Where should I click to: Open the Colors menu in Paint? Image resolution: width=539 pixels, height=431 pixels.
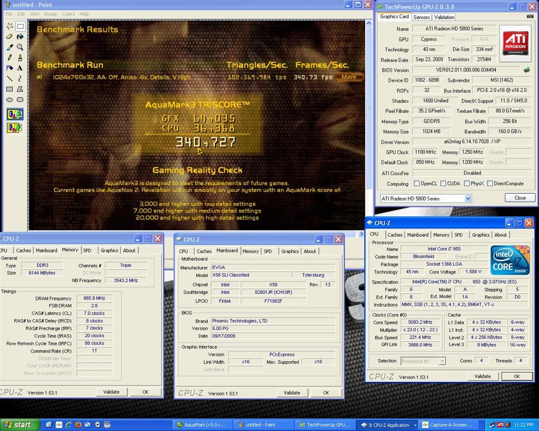68,14
